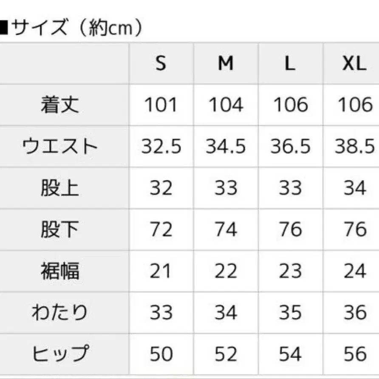Click the L size column header
Screen dimensions: 379x379
click(x=290, y=64)
